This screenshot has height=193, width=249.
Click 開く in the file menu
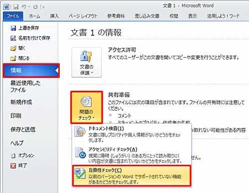tap(22, 48)
